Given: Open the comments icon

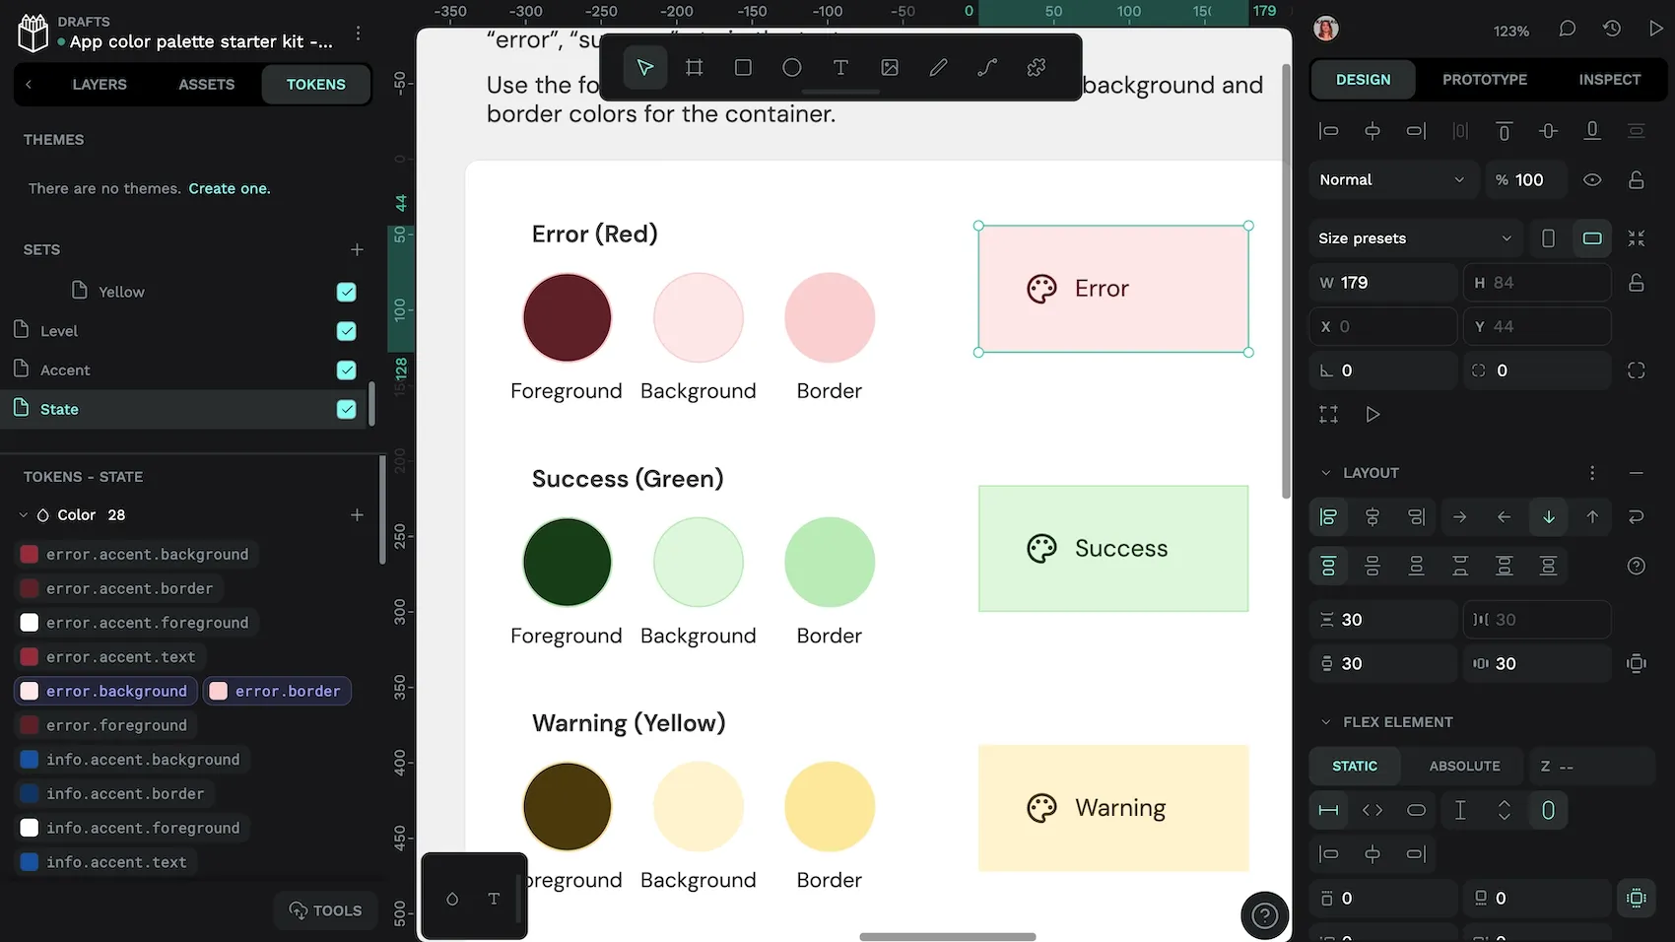Looking at the screenshot, I should [x=1567, y=30].
